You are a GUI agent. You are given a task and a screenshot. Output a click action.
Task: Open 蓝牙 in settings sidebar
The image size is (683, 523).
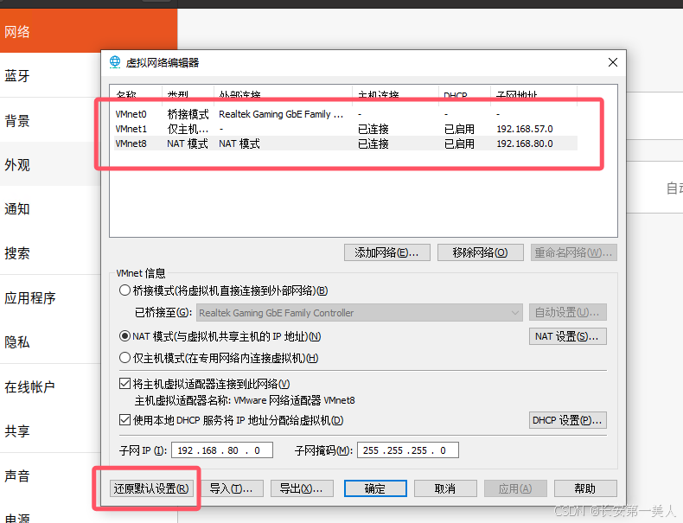point(50,76)
